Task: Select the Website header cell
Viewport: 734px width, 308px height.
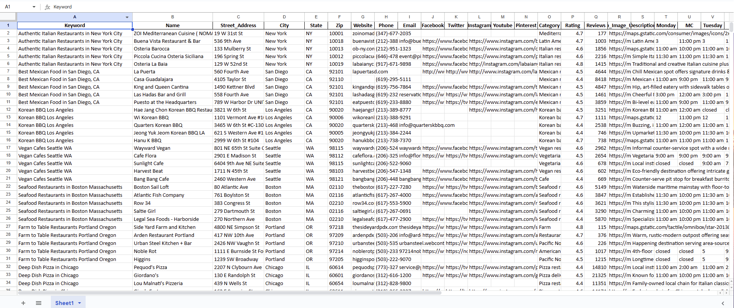Action: pos(363,25)
